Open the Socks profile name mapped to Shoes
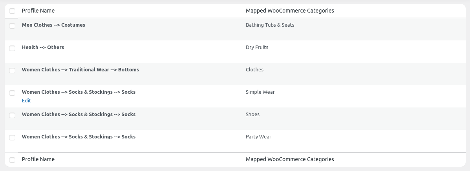The image size is (470, 171). click(x=79, y=115)
